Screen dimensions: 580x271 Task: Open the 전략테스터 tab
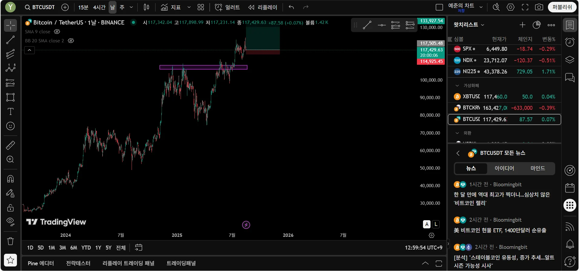coord(78,263)
